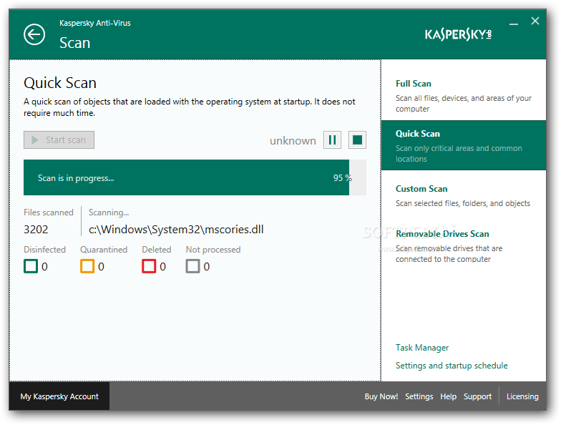Screen dimensions: 561x425
Task: Go back using the arrow icon
Action: click(34, 34)
